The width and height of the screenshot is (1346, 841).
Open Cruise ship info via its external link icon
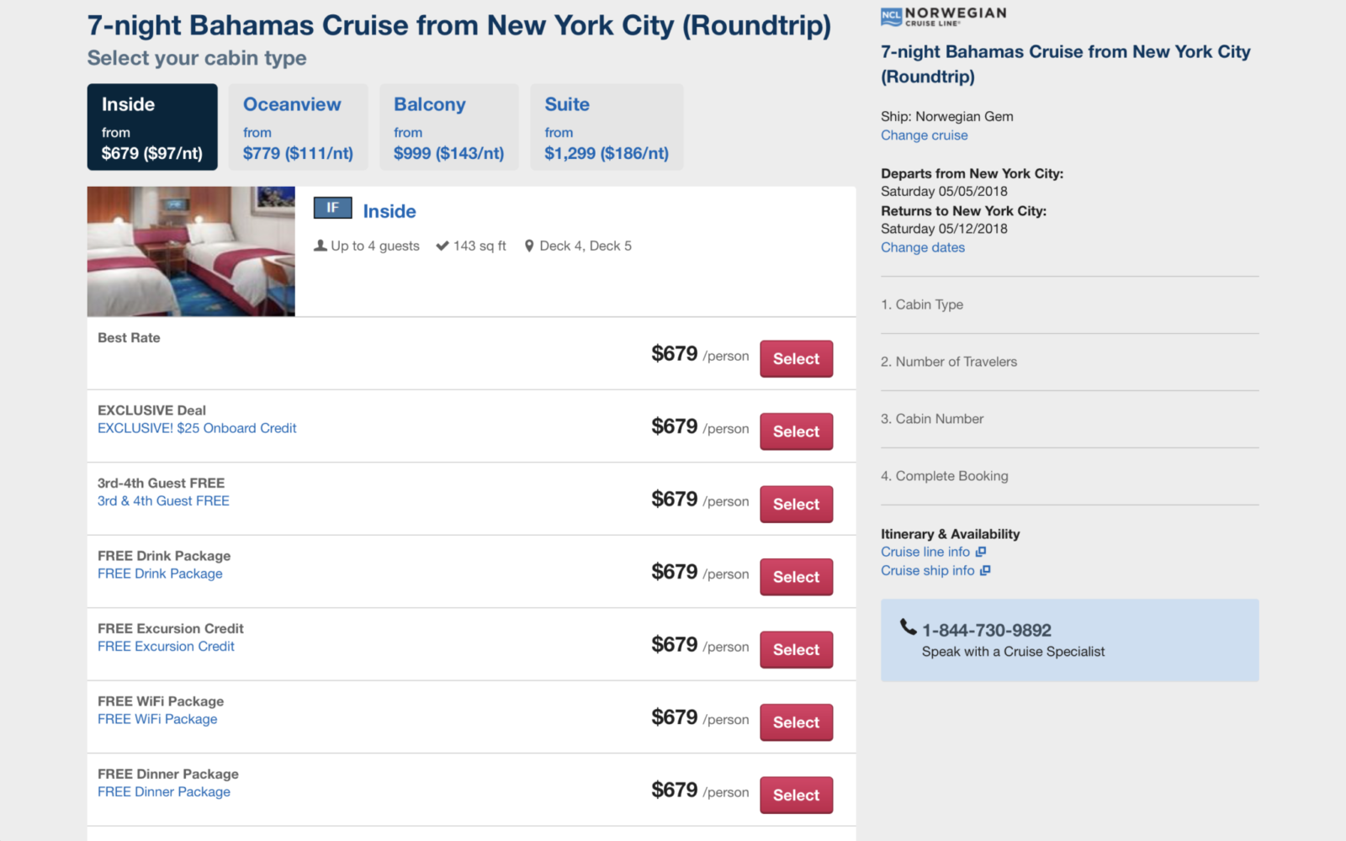click(x=986, y=570)
